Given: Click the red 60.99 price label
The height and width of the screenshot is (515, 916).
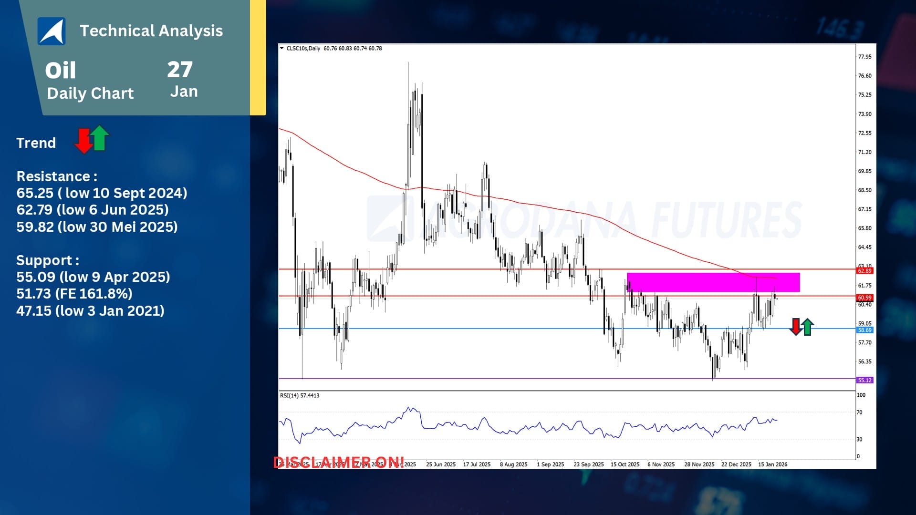Looking at the screenshot, I should (x=864, y=298).
